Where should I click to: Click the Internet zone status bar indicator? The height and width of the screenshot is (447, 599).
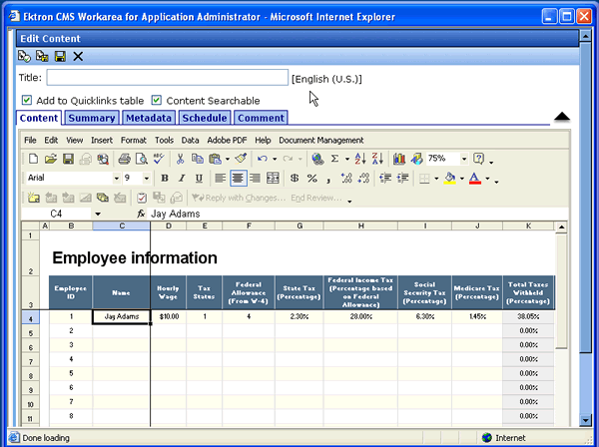(x=503, y=437)
